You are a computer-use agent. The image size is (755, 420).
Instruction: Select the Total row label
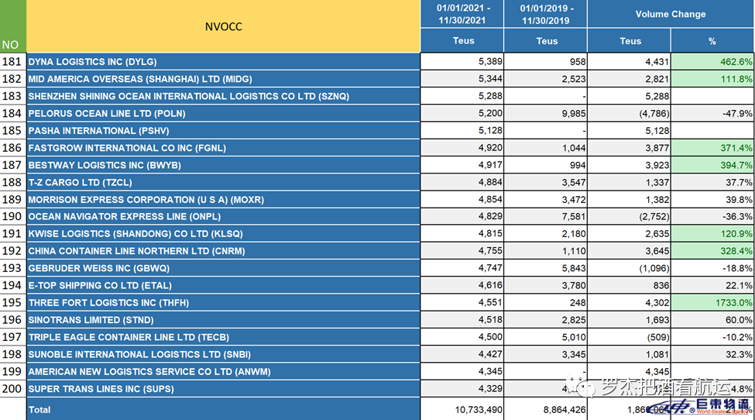coord(224,409)
